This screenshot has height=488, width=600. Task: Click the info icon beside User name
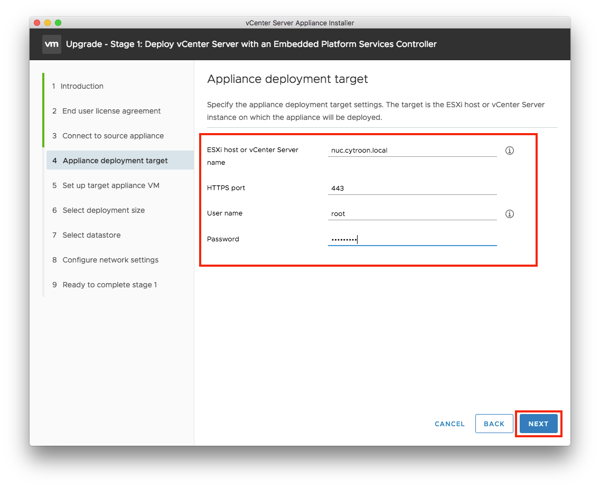pos(509,214)
